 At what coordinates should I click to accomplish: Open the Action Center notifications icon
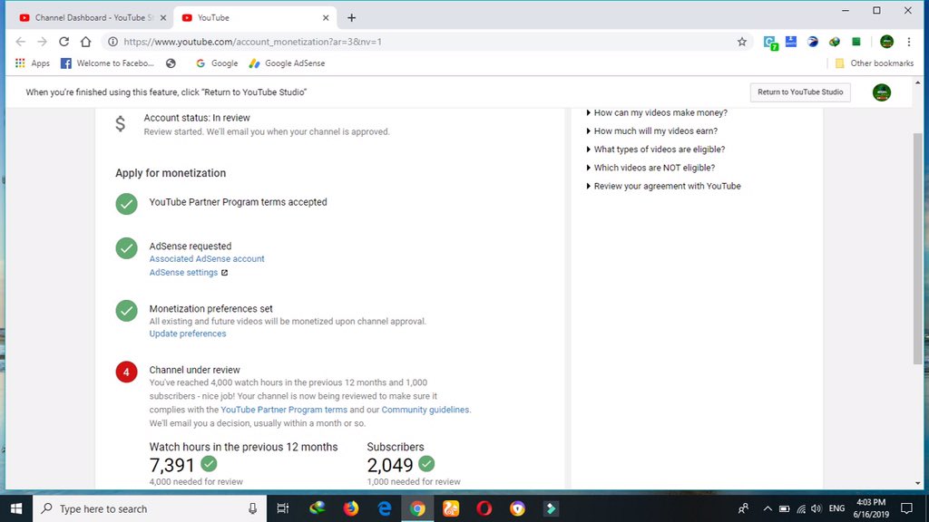click(x=906, y=508)
